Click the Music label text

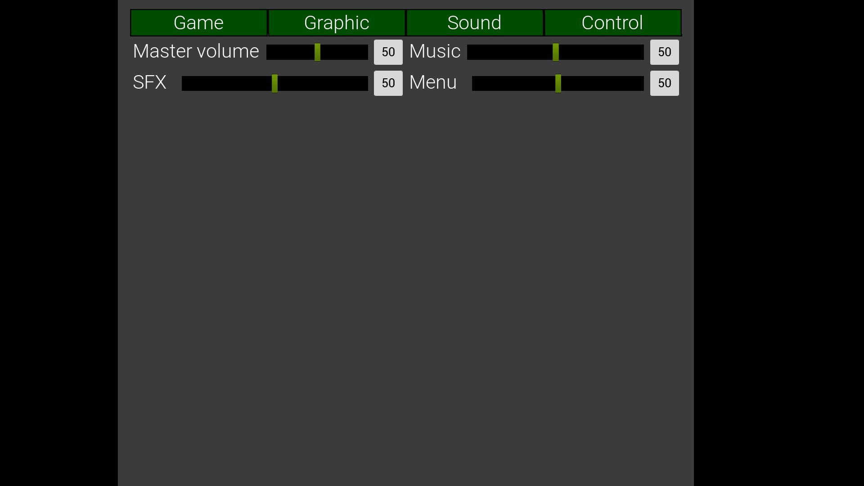coord(434,51)
